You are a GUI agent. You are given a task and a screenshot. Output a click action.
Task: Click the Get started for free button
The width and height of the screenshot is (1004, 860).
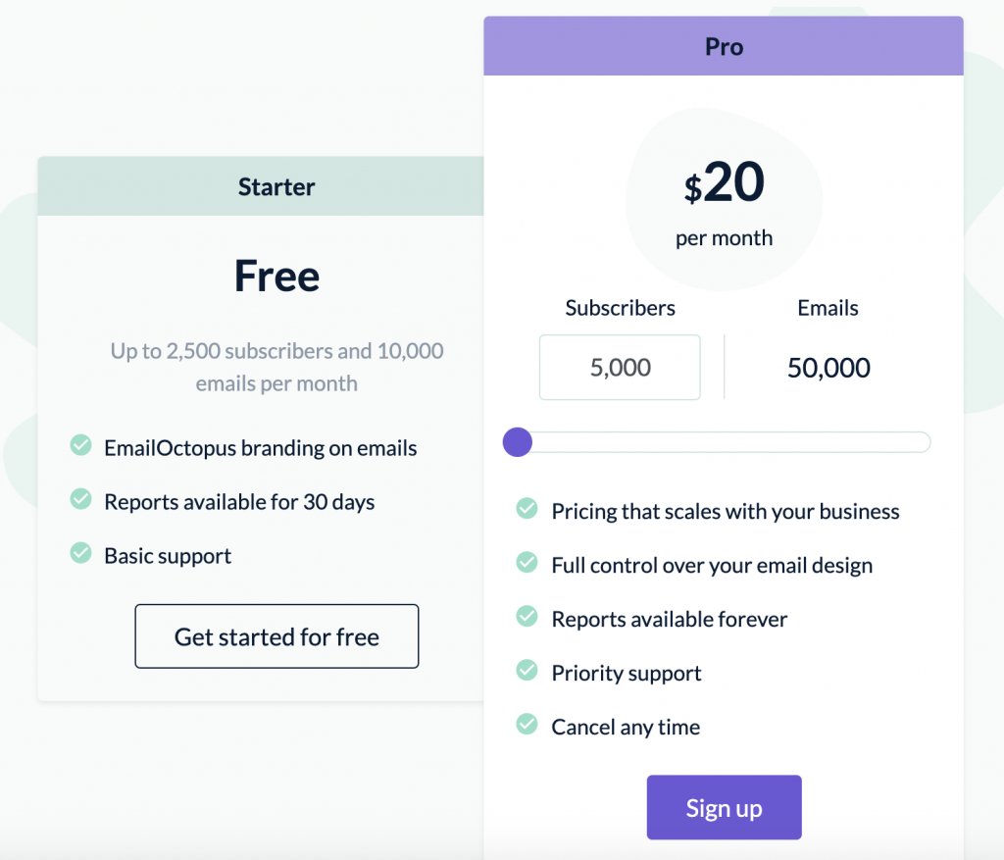[276, 636]
